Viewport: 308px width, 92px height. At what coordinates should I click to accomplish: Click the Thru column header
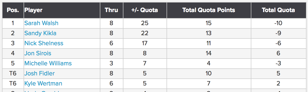pos(111,10)
